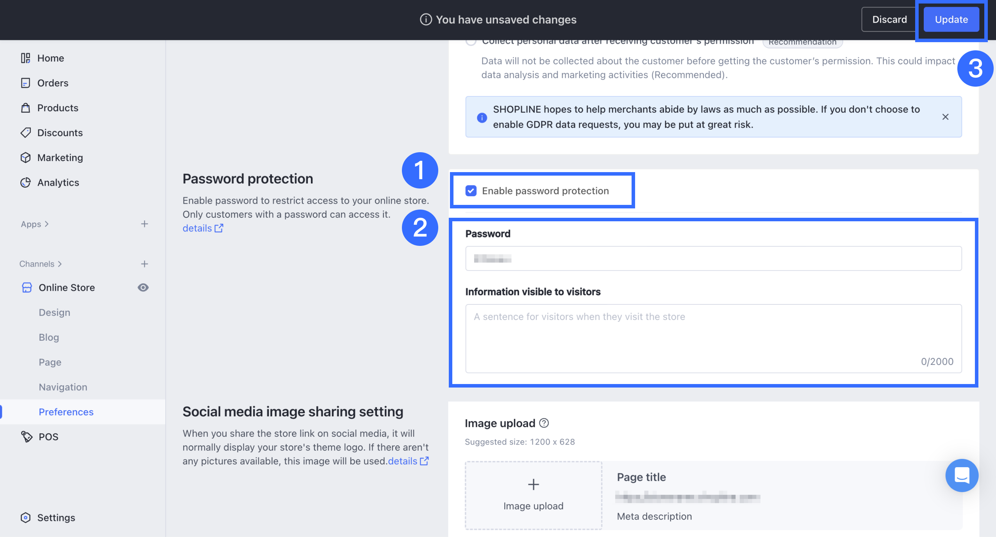Open Settings gear icon in sidebar
Screen dimensions: 996x537
[x=25, y=517]
